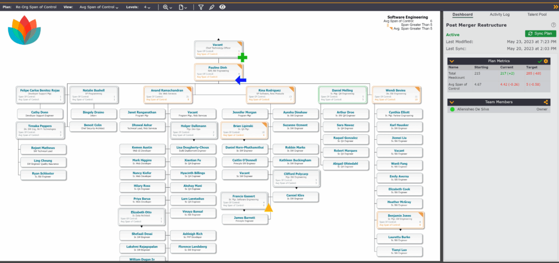The width and height of the screenshot is (559, 263).
Task: Click the blue arrow beside Pauline Dinh
Action: click(241, 80)
